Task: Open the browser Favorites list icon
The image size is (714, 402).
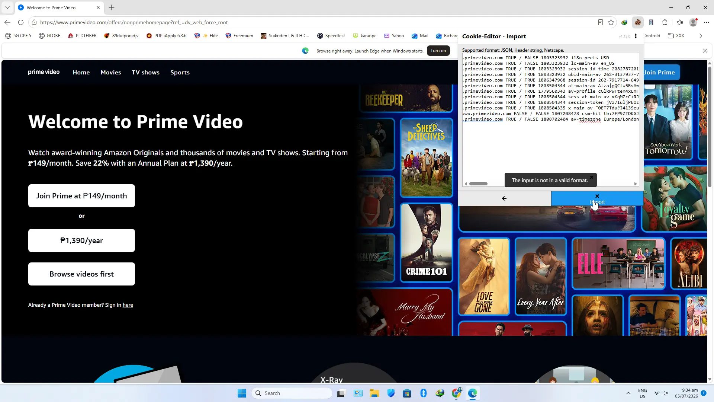Action: coord(680,22)
